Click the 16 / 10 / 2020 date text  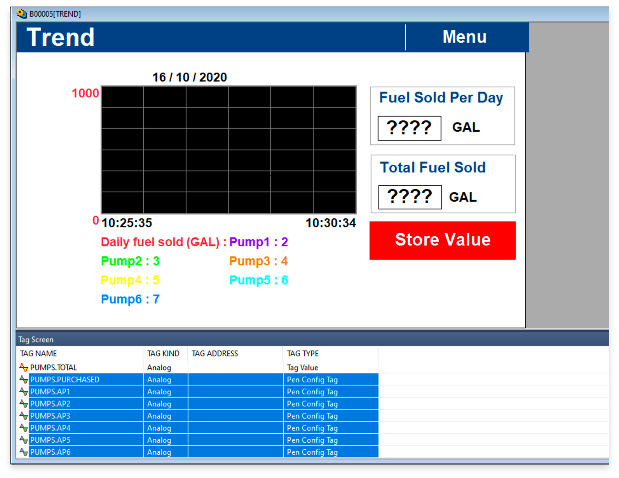[x=189, y=77]
